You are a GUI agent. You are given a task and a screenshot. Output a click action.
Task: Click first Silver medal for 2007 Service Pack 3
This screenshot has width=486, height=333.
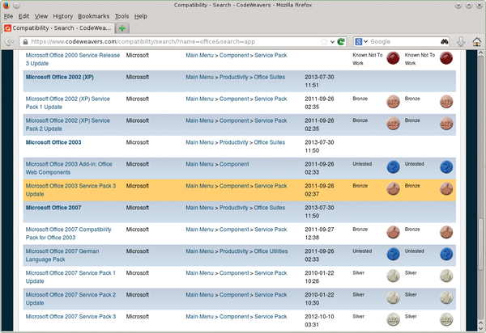tap(393, 320)
